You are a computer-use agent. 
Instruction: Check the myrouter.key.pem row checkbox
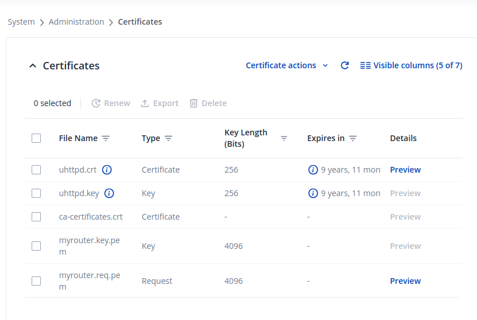[36, 246]
